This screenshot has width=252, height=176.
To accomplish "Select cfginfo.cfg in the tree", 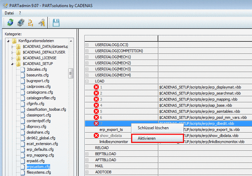I will [x=35, y=104].
